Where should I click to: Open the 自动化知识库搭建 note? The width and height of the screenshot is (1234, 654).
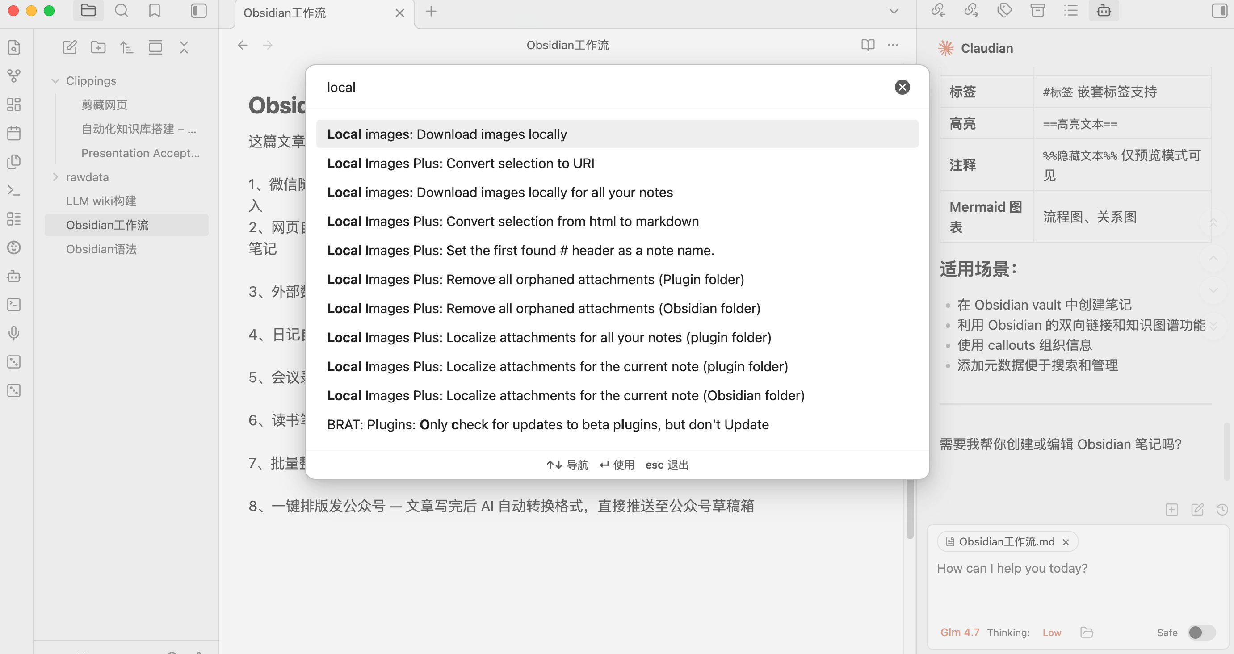139,129
